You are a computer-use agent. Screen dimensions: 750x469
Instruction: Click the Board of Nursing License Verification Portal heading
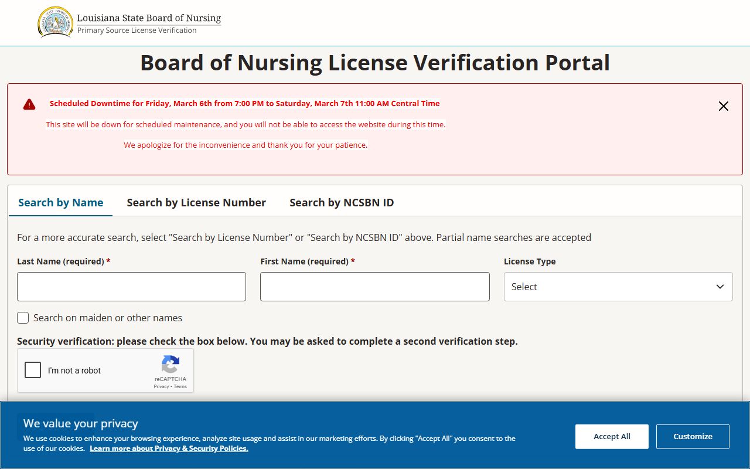[x=375, y=62]
